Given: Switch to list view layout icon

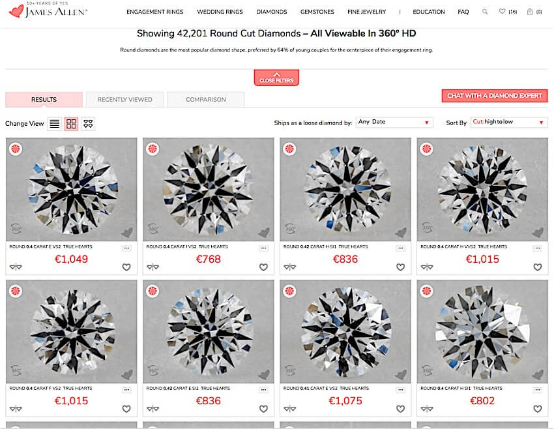Looking at the screenshot, I should pos(54,124).
